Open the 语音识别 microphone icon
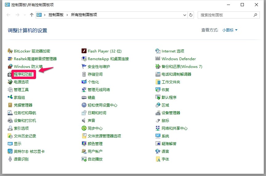This screenshot has height=176, width=266. point(10,159)
